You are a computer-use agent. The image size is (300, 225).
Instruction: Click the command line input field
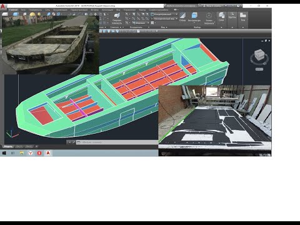pos(117,142)
